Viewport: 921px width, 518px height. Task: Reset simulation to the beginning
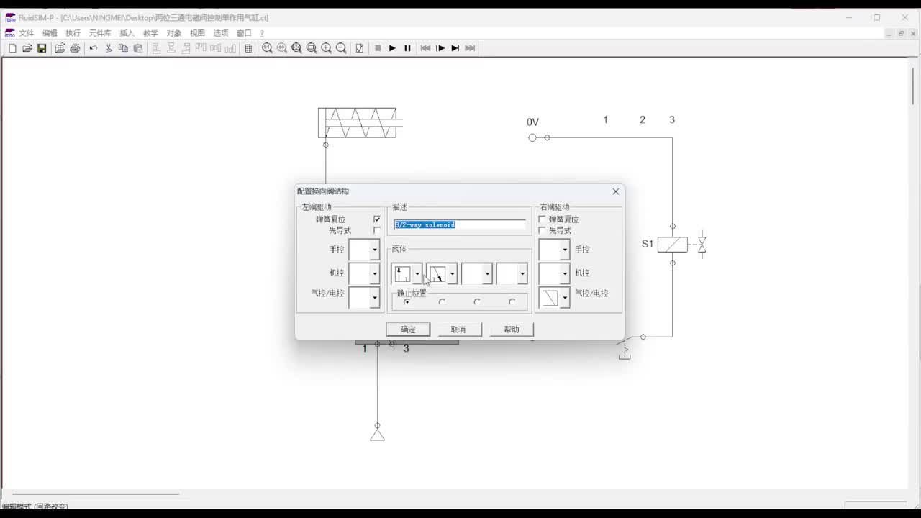pyautogui.click(x=425, y=48)
